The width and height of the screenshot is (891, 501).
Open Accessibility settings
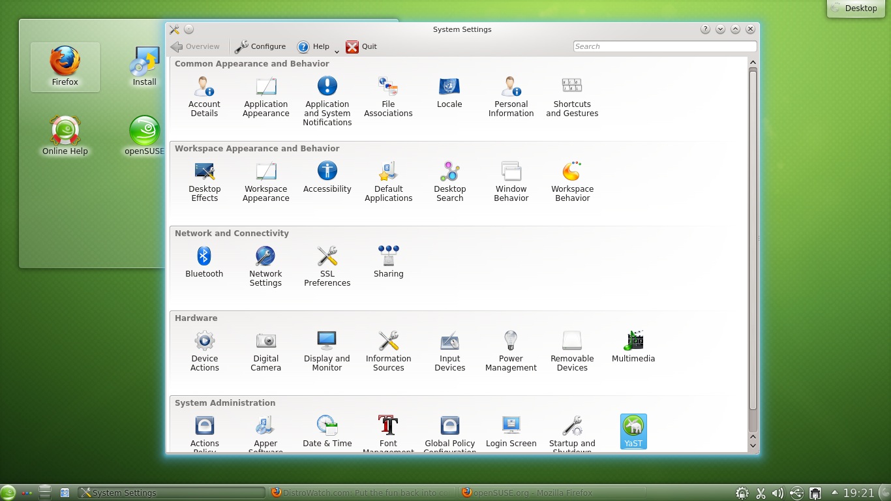[x=327, y=177]
